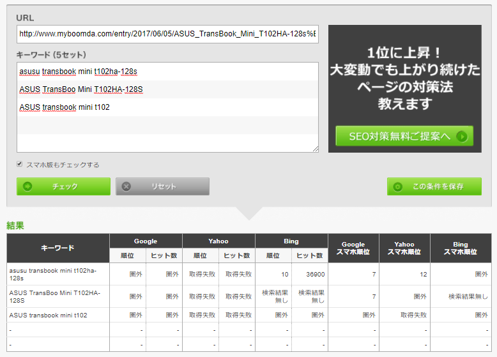Click the 1位に上昇 advertisement banner text
Screen dimensions: 497x357
tap(405, 78)
